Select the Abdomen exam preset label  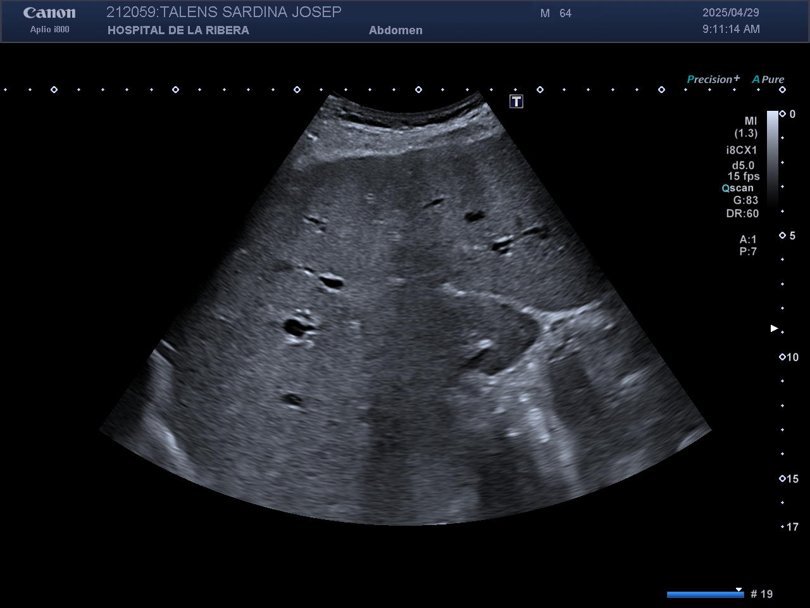point(396,30)
